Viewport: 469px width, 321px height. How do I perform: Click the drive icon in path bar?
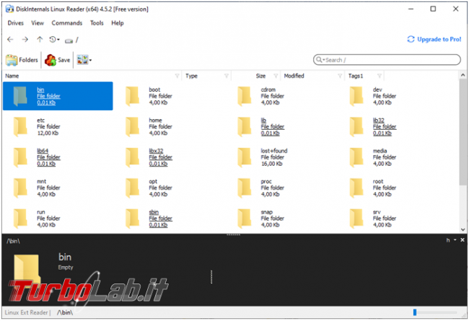point(69,40)
